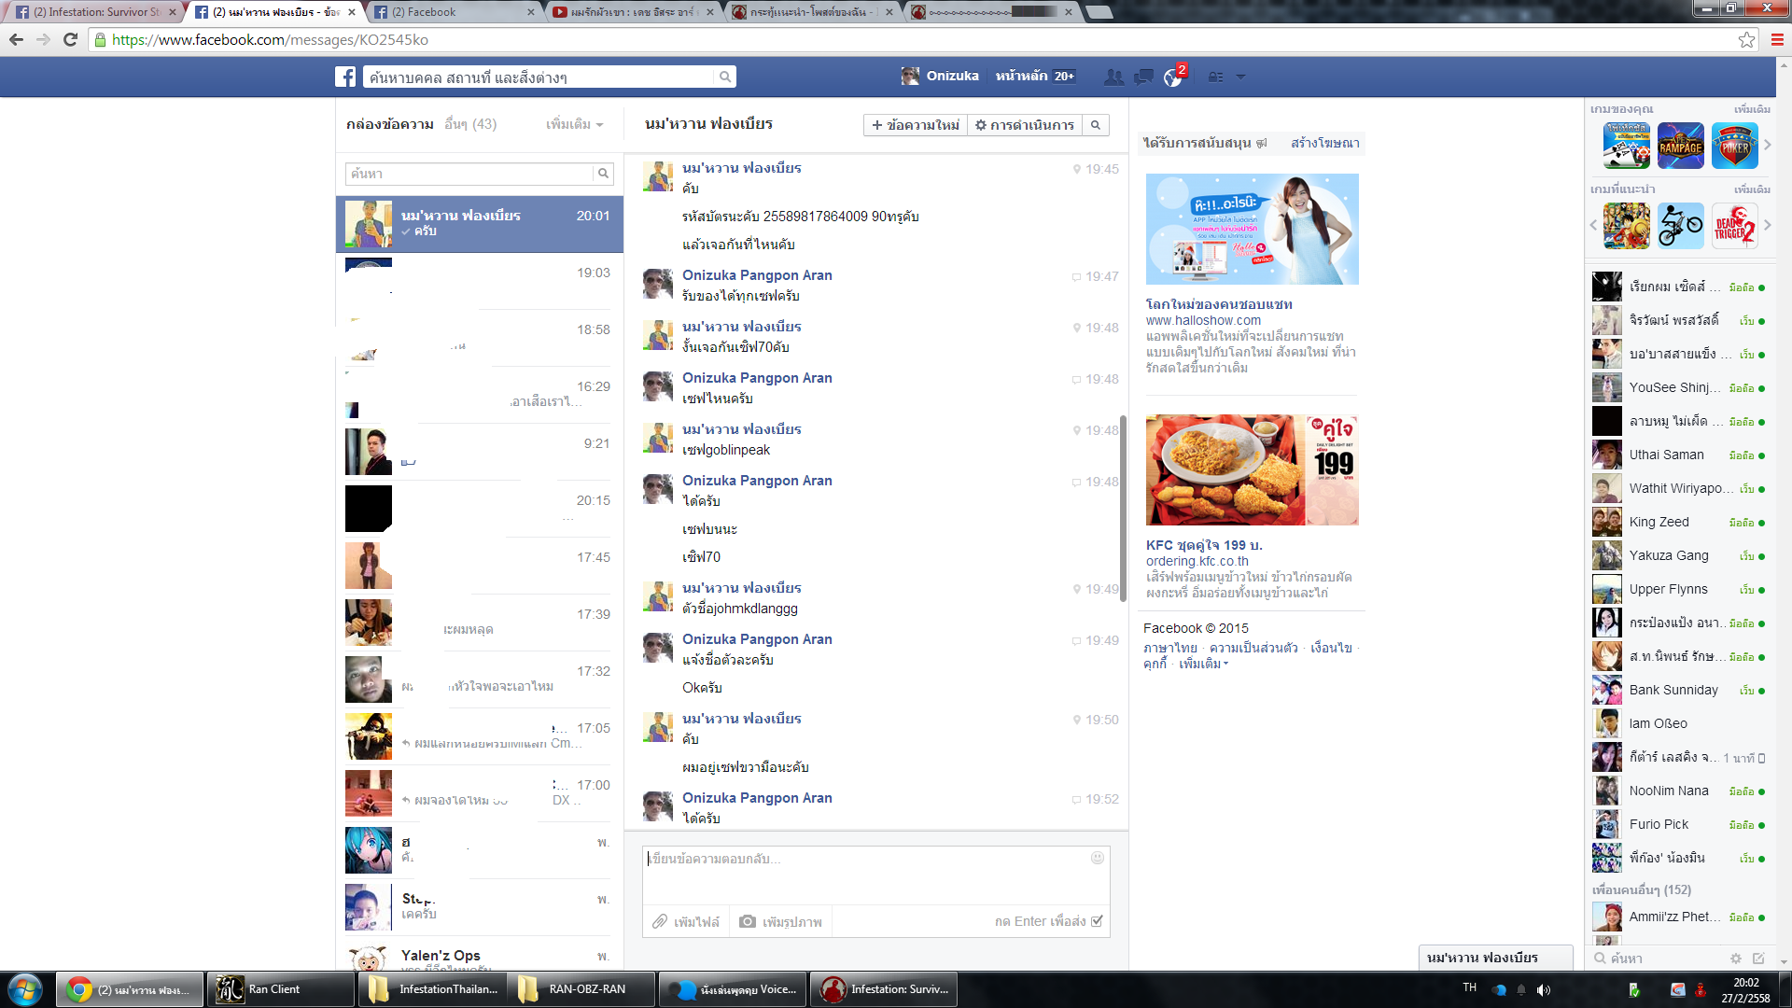Expand the more filter in inbox header
The width and height of the screenshot is (1792, 1008).
[x=574, y=124]
